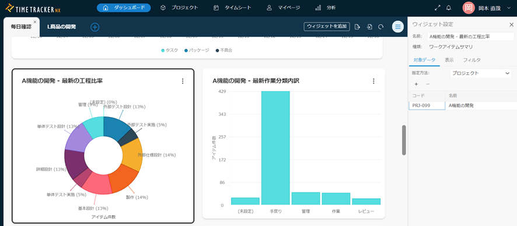Close the ウィジェット設定 panel
This screenshot has height=226, width=517.
pos(511,24)
